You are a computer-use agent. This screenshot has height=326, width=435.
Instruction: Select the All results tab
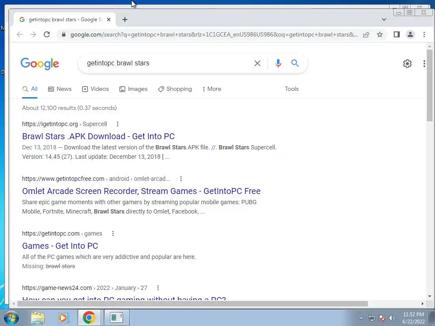(x=30, y=89)
